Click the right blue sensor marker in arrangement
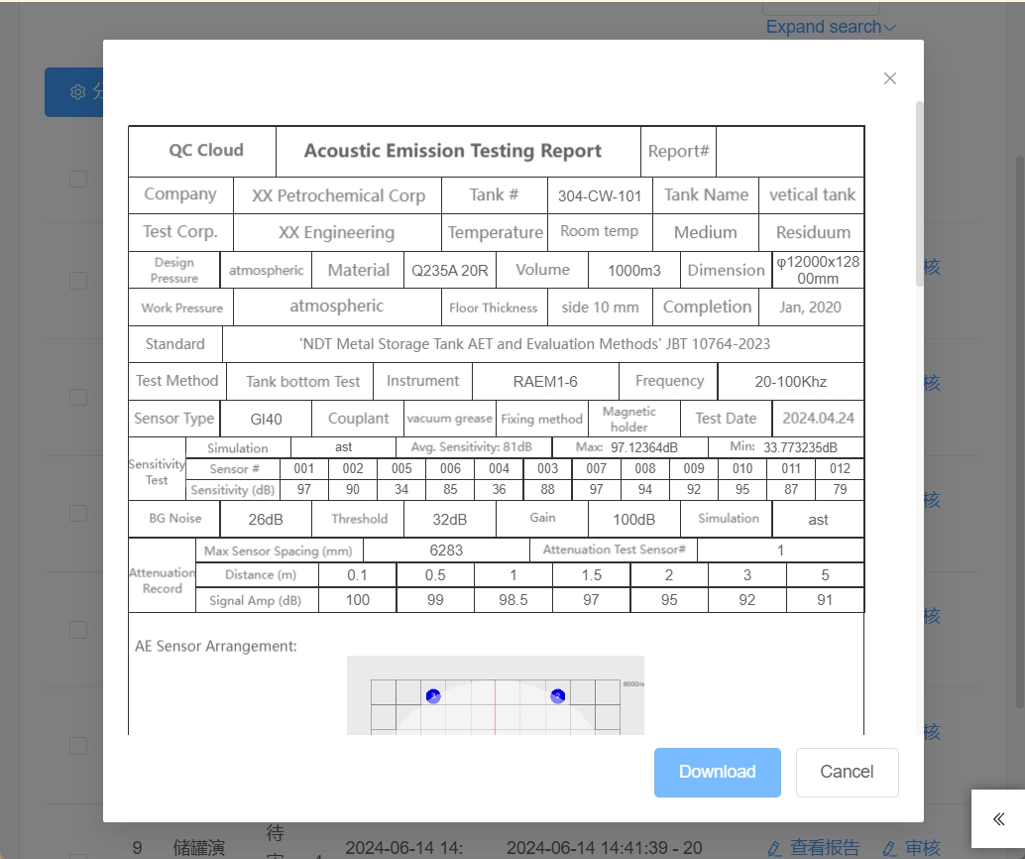 (558, 696)
